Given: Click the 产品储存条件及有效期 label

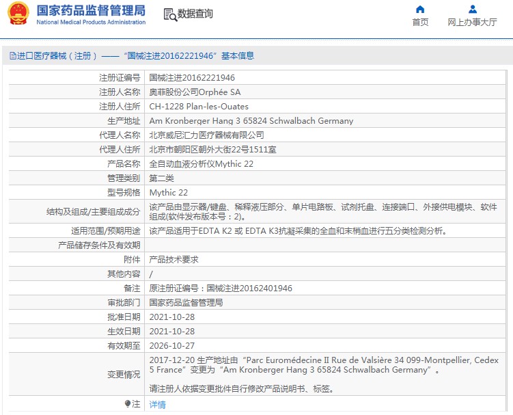Looking at the screenshot, I should coord(99,245).
